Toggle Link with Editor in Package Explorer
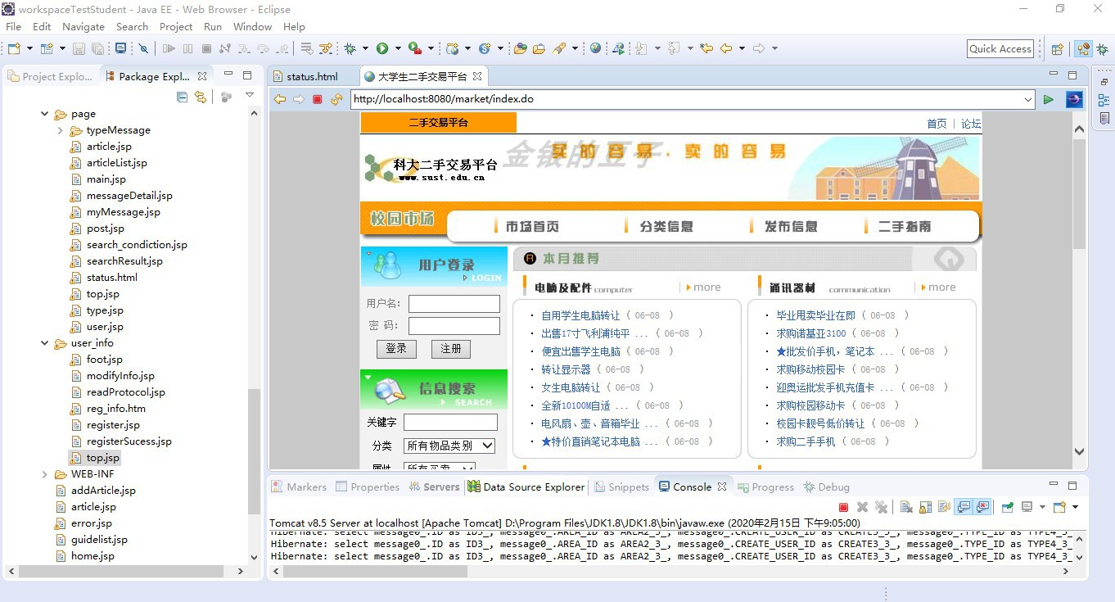This screenshot has width=1115, height=602. 200,97
